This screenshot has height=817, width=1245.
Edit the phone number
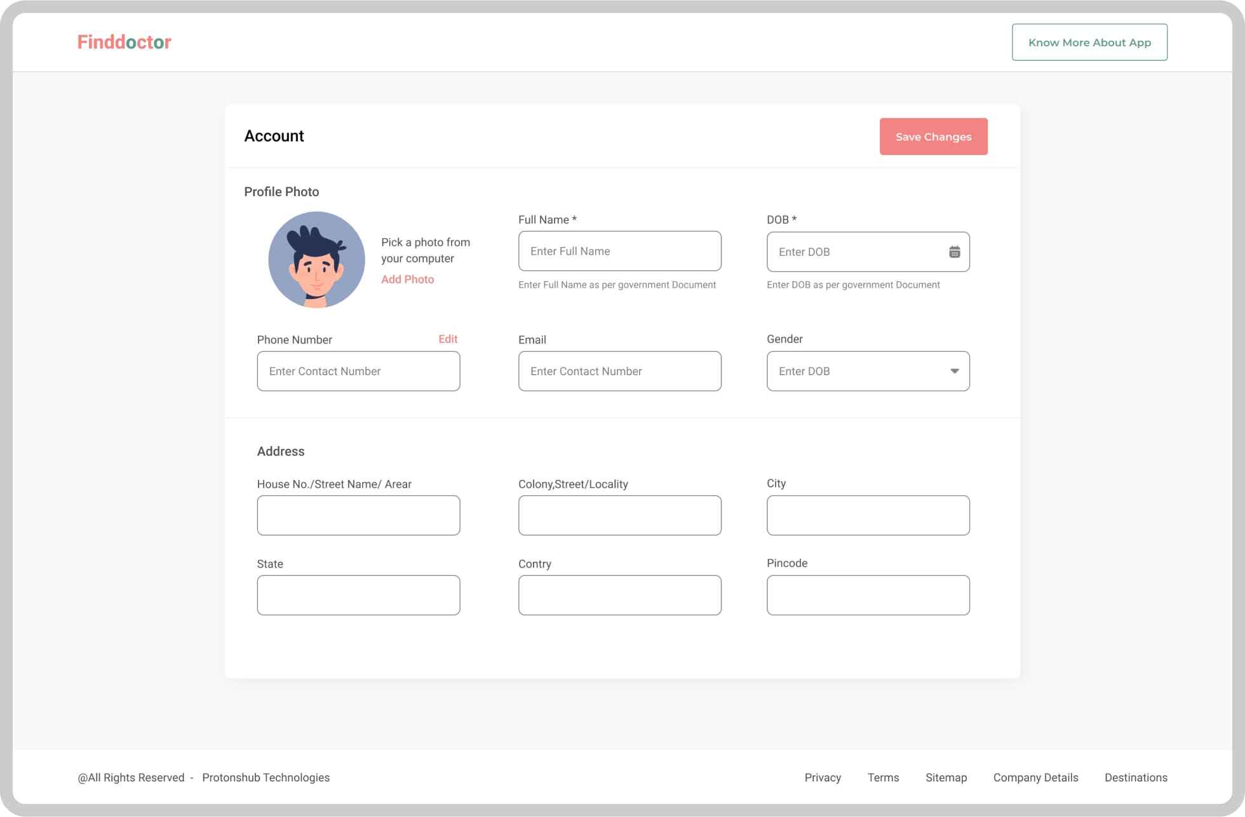coord(448,339)
